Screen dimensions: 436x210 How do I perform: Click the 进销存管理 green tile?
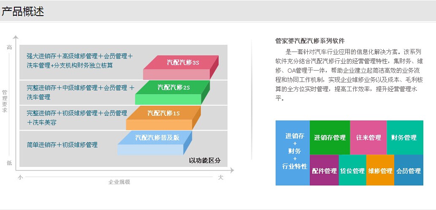pyautogui.click(x=330, y=137)
